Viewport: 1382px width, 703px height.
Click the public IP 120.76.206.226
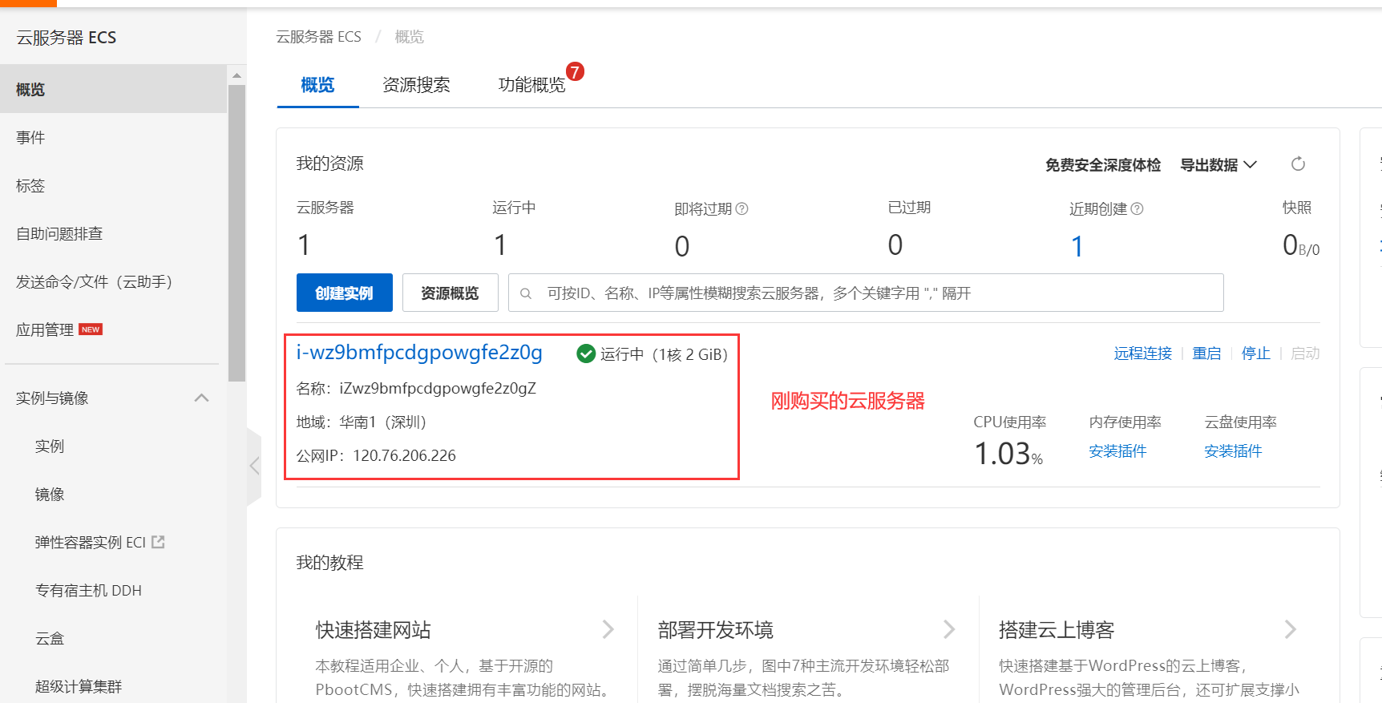pyautogui.click(x=404, y=455)
